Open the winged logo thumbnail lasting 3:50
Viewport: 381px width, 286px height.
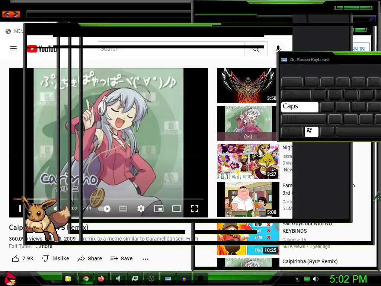(x=247, y=86)
